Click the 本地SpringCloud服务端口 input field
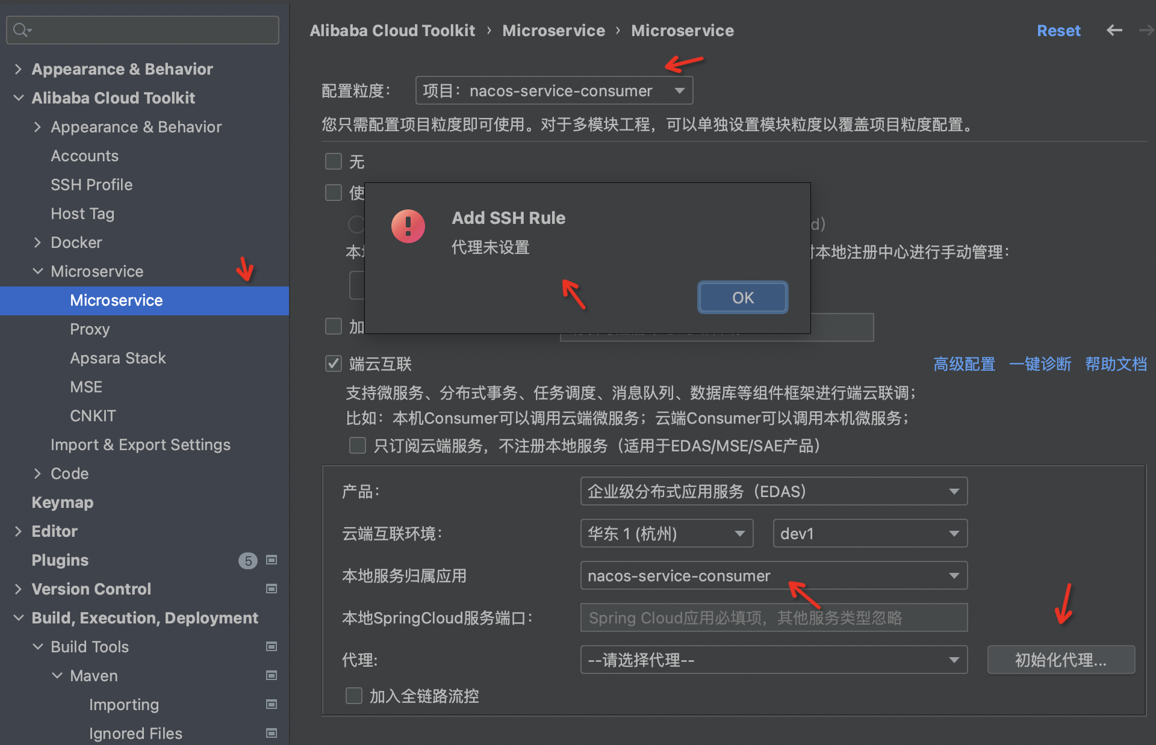Screen dimensions: 1156x745 tap(773, 618)
